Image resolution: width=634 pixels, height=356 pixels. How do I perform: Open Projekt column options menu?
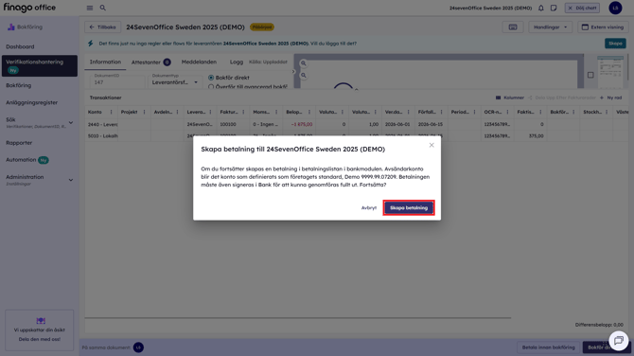coord(144,112)
